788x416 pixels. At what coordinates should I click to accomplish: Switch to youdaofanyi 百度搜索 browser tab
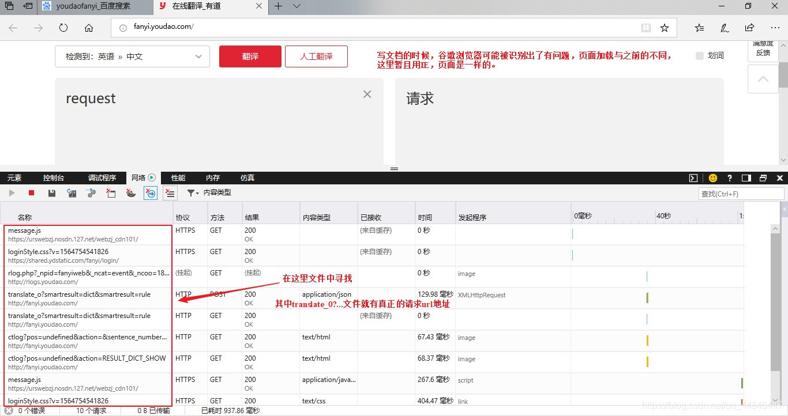[95, 6]
